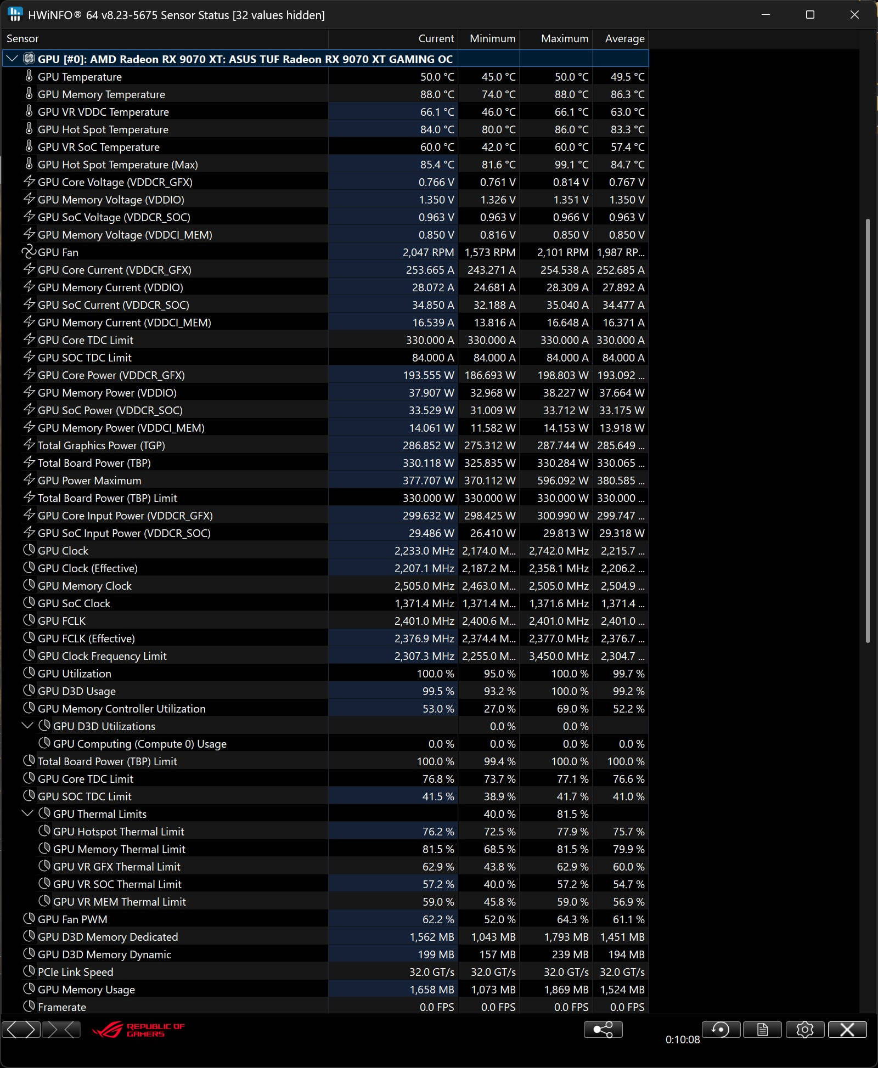Click the GPU Utilization gauge icon

click(x=29, y=673)
